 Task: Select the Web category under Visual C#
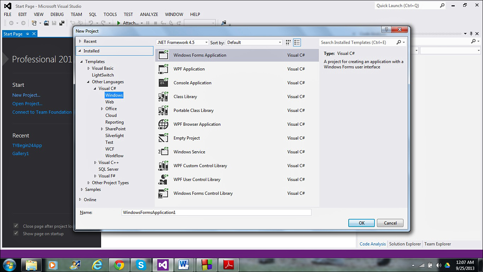point(110,102)
